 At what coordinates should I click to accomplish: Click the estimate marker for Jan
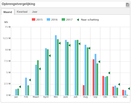coord(20,87)
